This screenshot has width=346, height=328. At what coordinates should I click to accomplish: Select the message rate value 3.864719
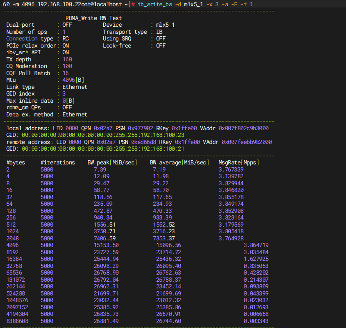coord(256,245)
